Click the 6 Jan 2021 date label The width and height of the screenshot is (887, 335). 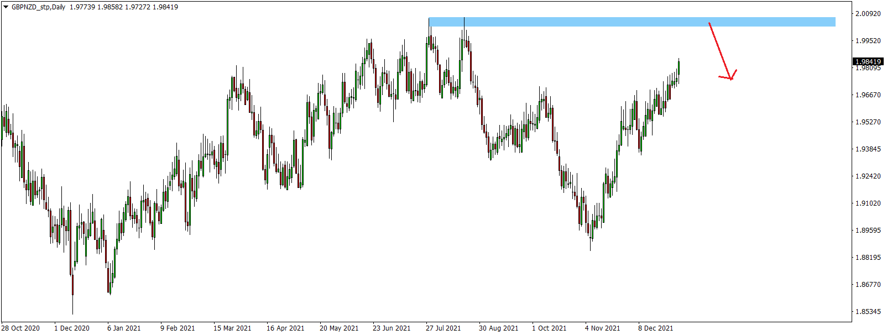(124, 328)
